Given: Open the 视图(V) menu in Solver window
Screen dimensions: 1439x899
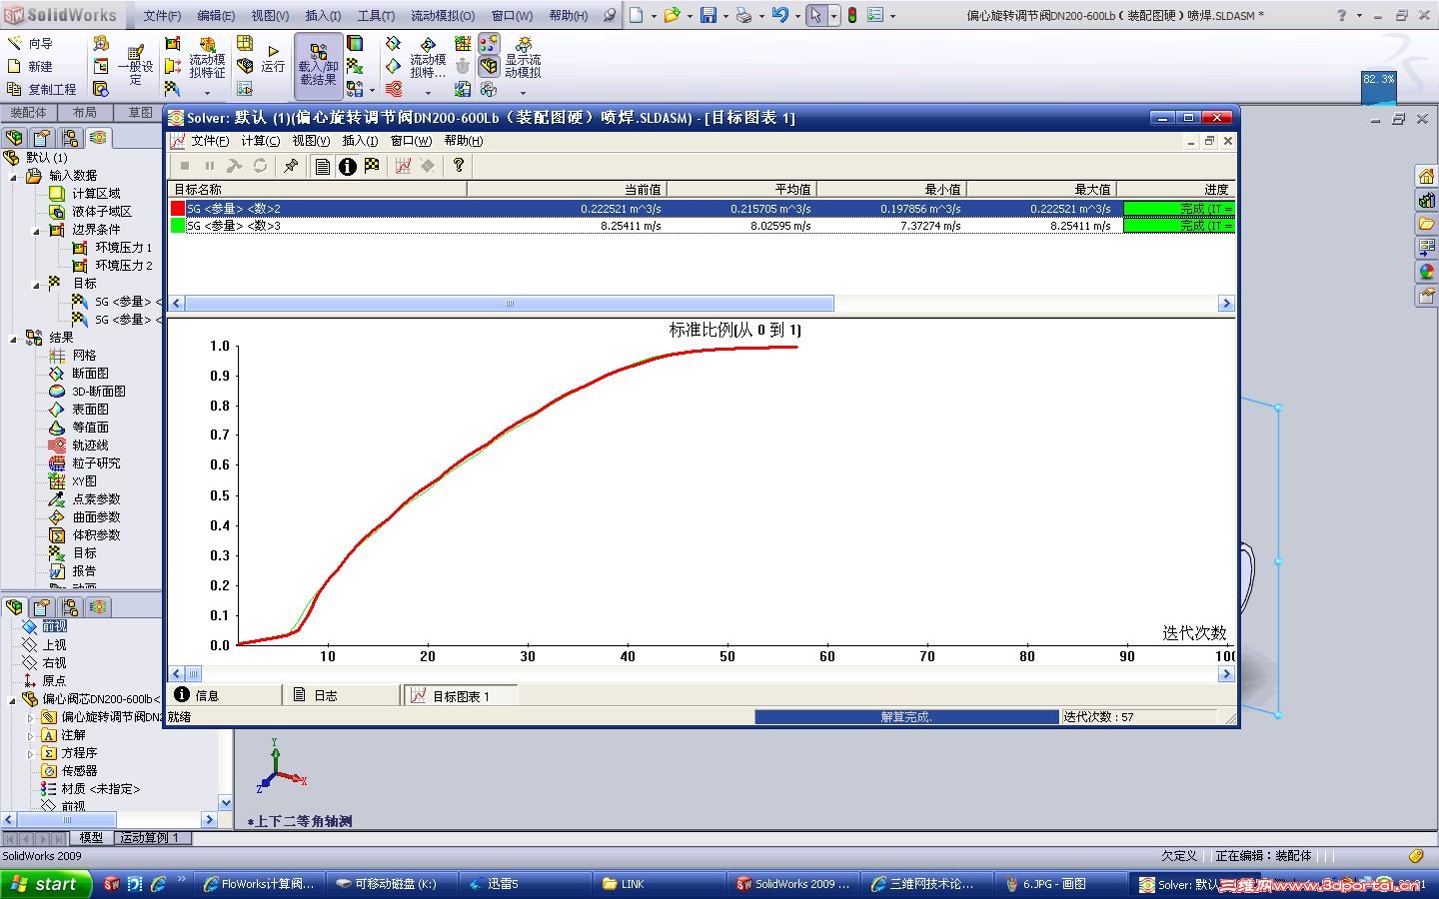Looking at the screenshot, I should tap(311, 141).
